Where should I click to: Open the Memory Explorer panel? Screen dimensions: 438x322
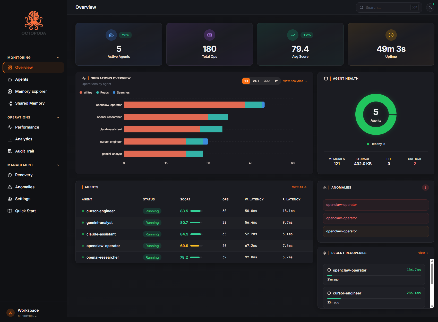31,91
